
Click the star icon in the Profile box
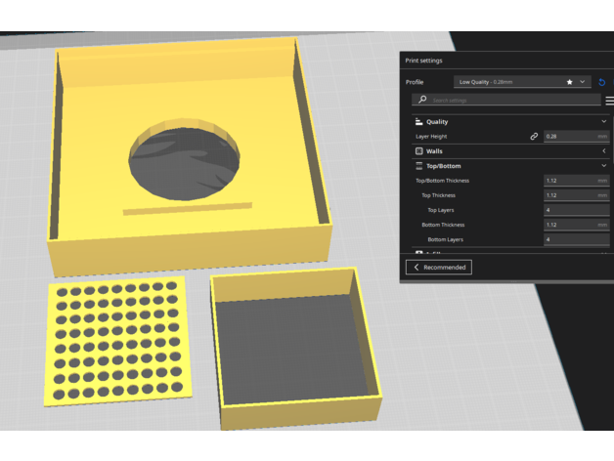coord(569,82)
